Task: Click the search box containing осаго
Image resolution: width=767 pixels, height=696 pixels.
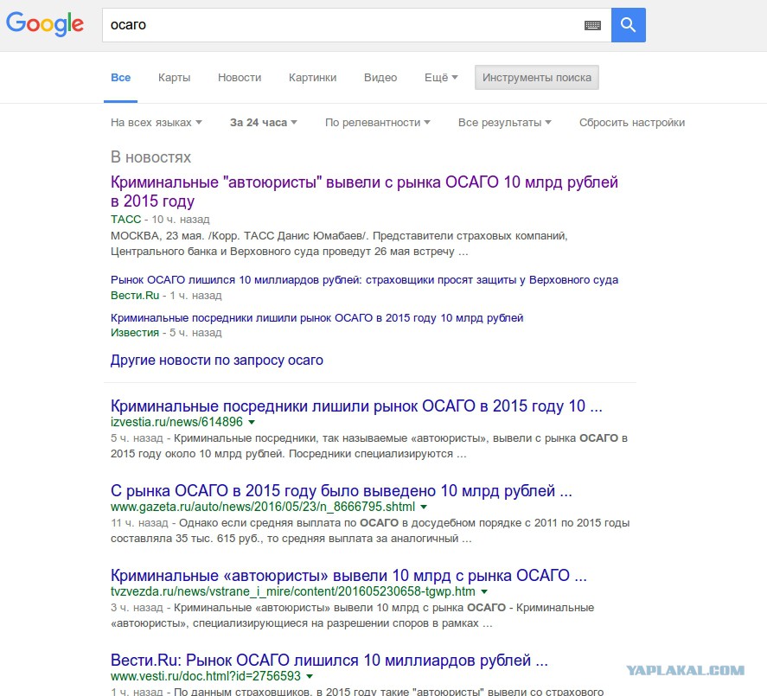Action: click(356, 25)
